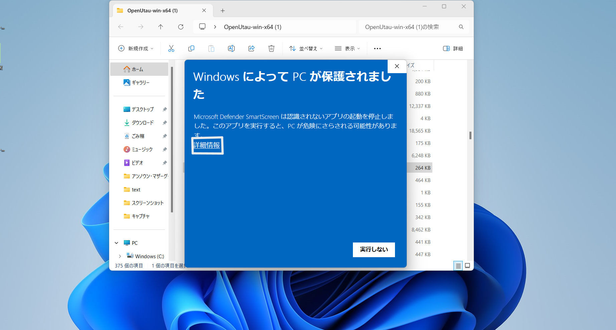This screenshot has height=330, width=616.
Task: Open the 表示 view dropdown
Action: pos(347,48)
